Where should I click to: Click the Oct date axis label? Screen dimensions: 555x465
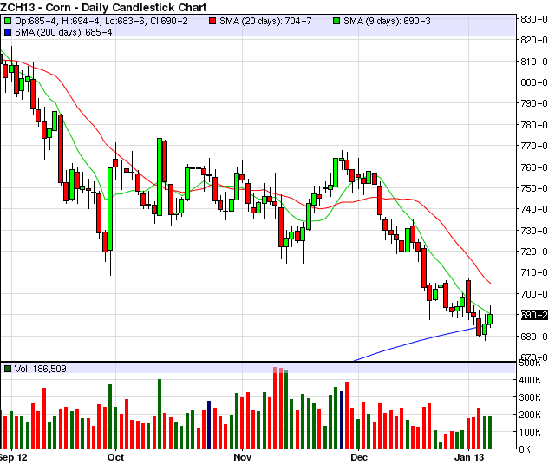115,457
